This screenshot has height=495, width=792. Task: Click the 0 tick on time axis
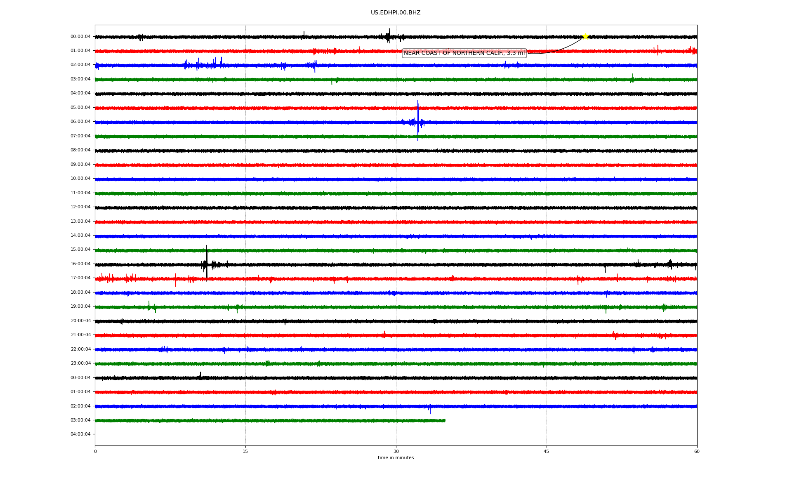95,451
